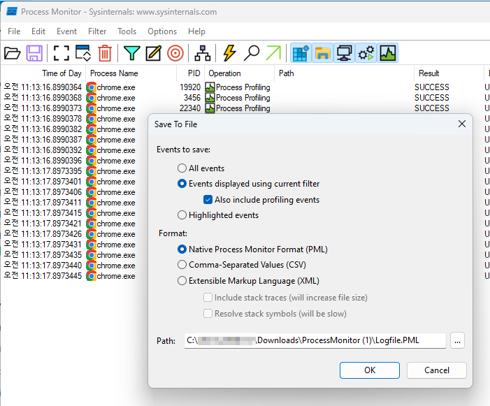Click the Jump To Object green arrow icon
The image size is (490, 406).
(273, 53)
